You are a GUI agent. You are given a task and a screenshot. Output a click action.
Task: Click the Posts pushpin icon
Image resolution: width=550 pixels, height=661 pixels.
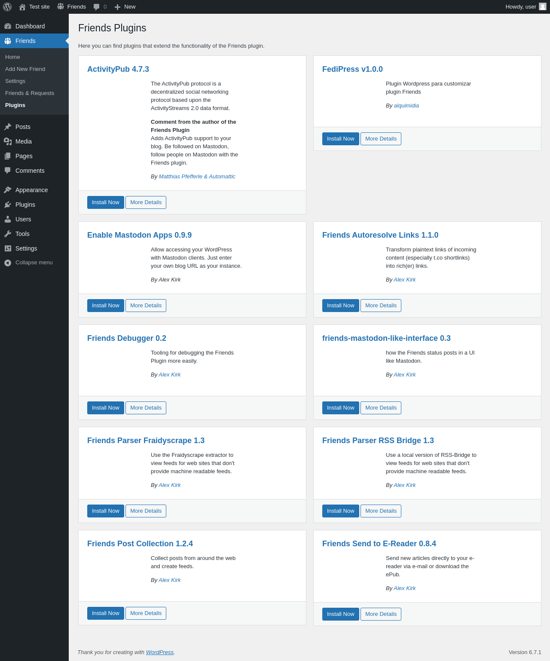click(8, 127)
